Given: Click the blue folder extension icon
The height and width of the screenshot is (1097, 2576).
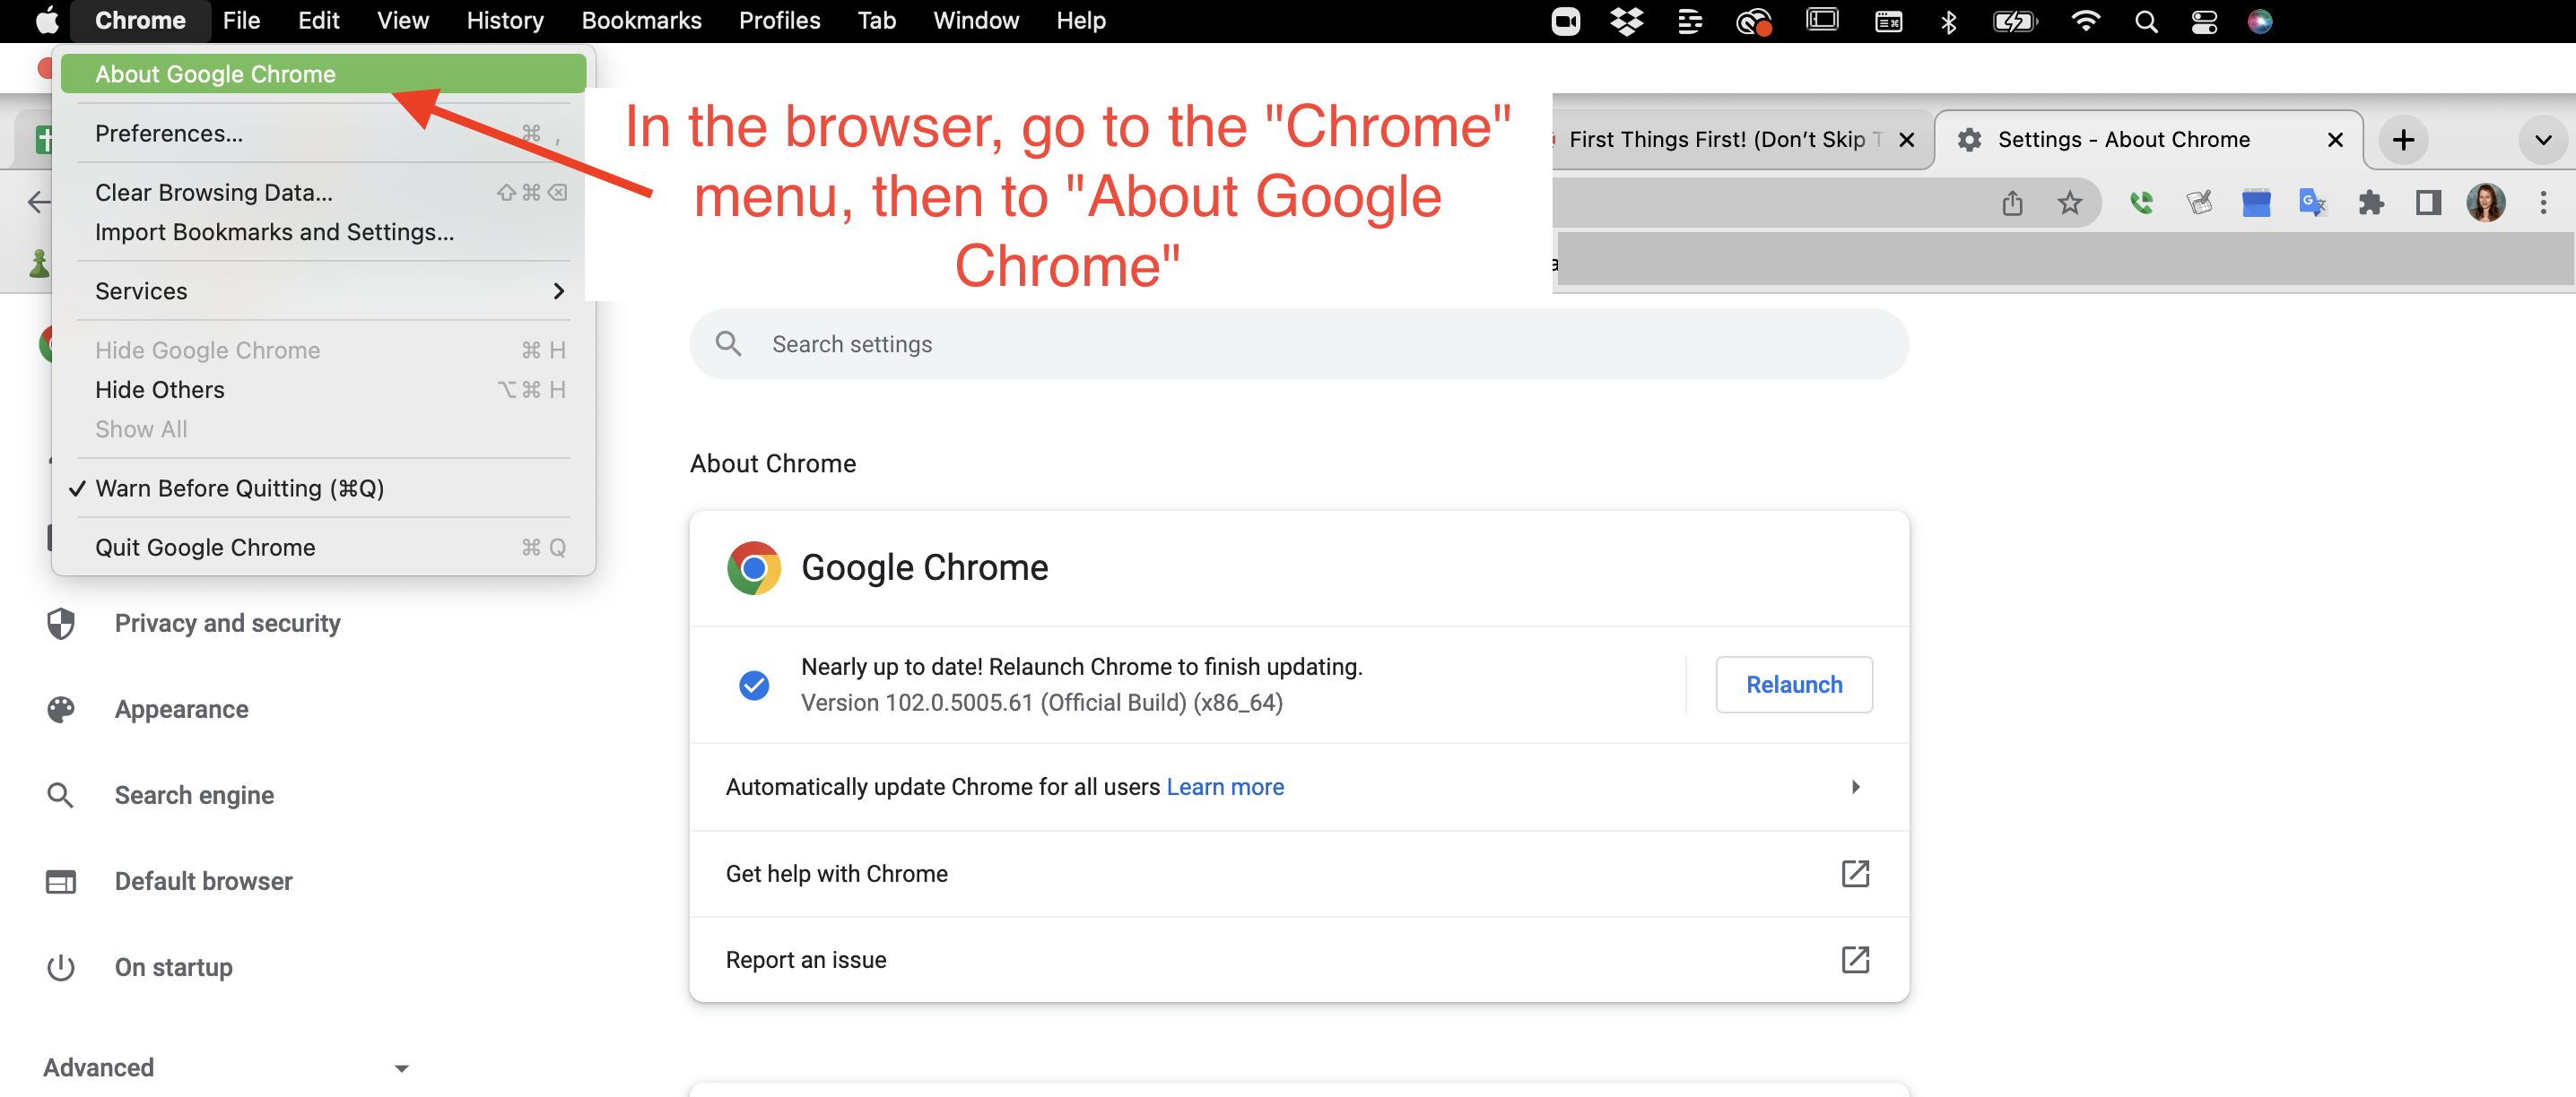Looking at the screenshot, I should [2255, 203].
